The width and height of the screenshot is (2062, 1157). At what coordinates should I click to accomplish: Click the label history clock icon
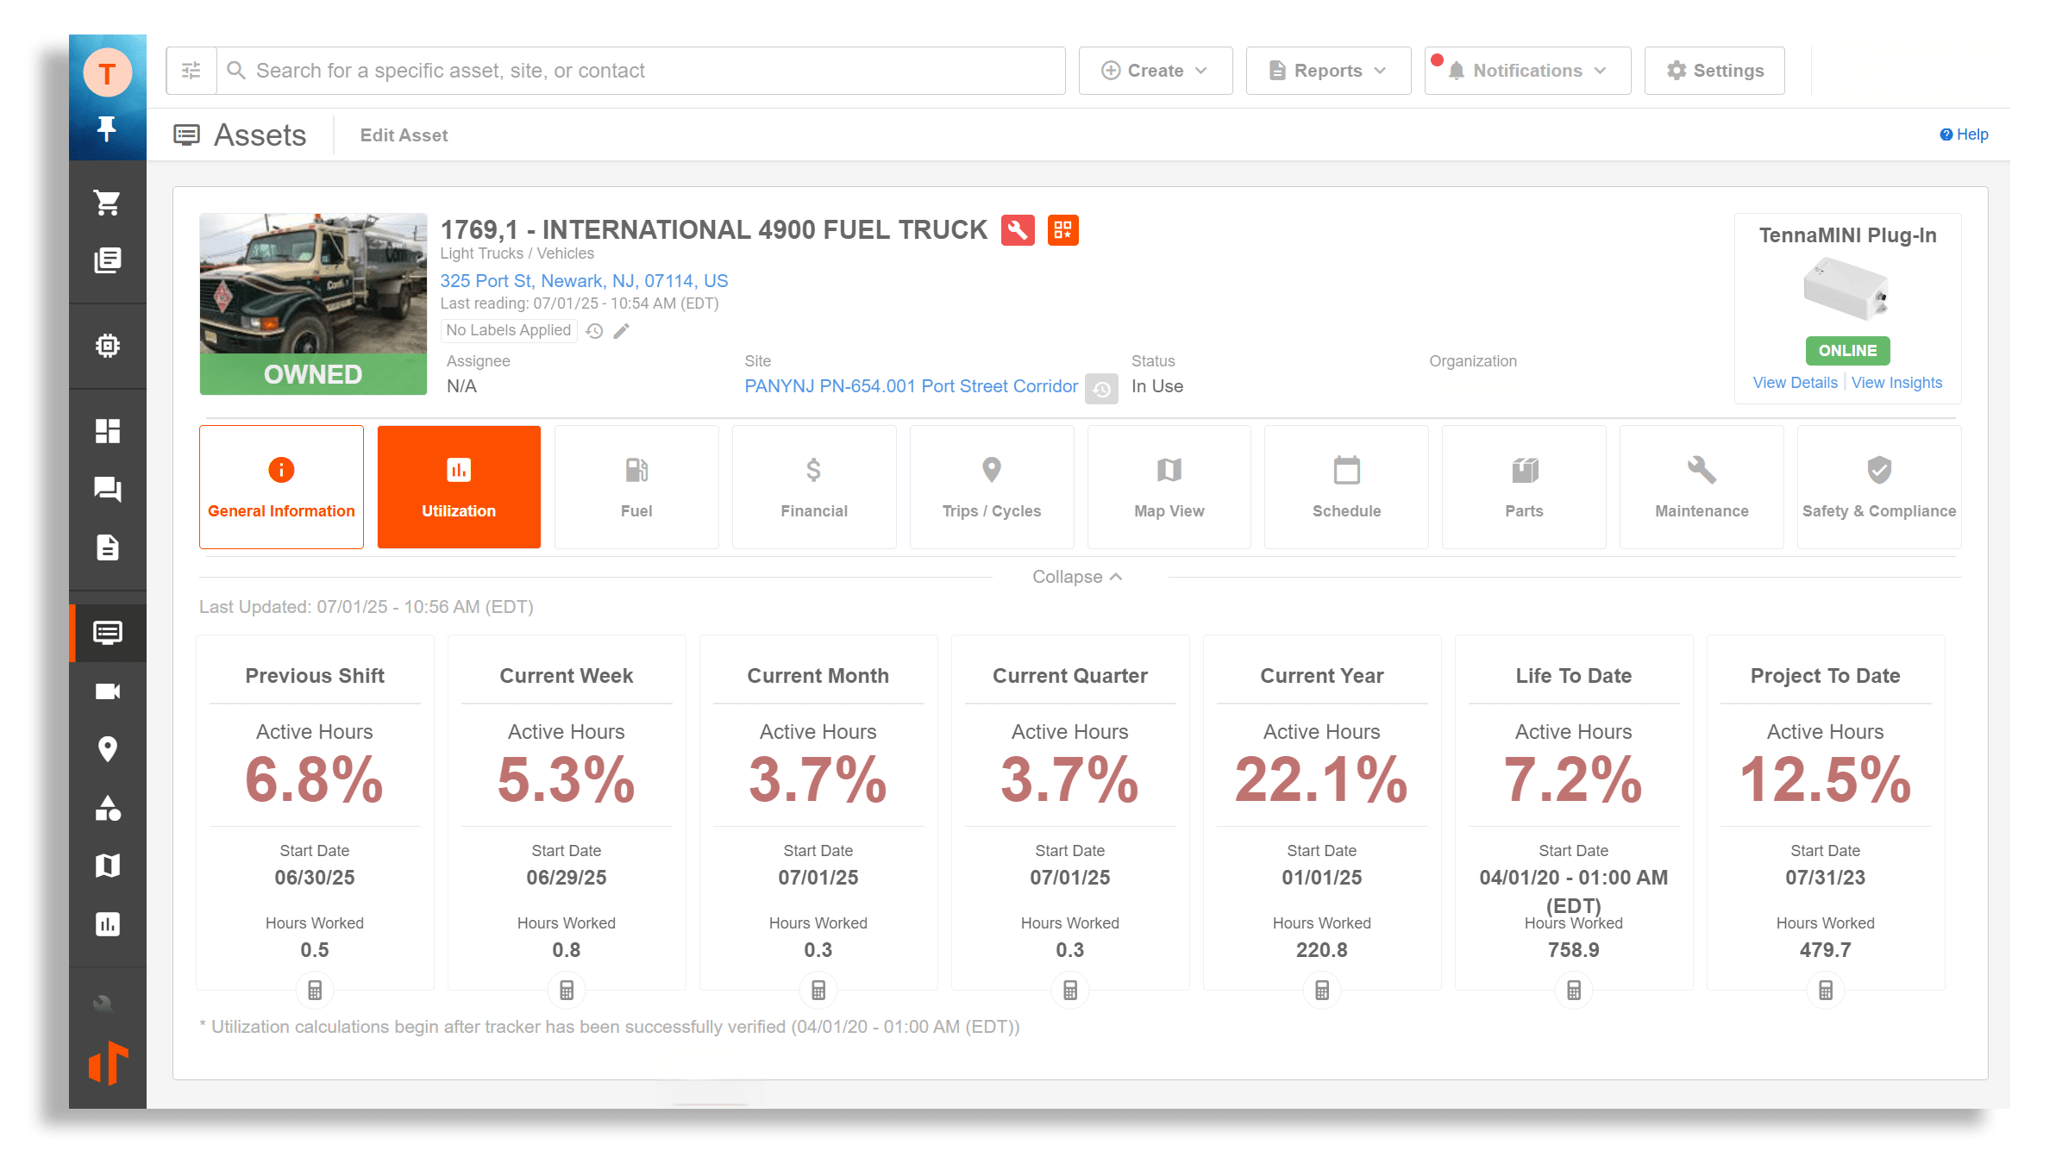[594, 331]
